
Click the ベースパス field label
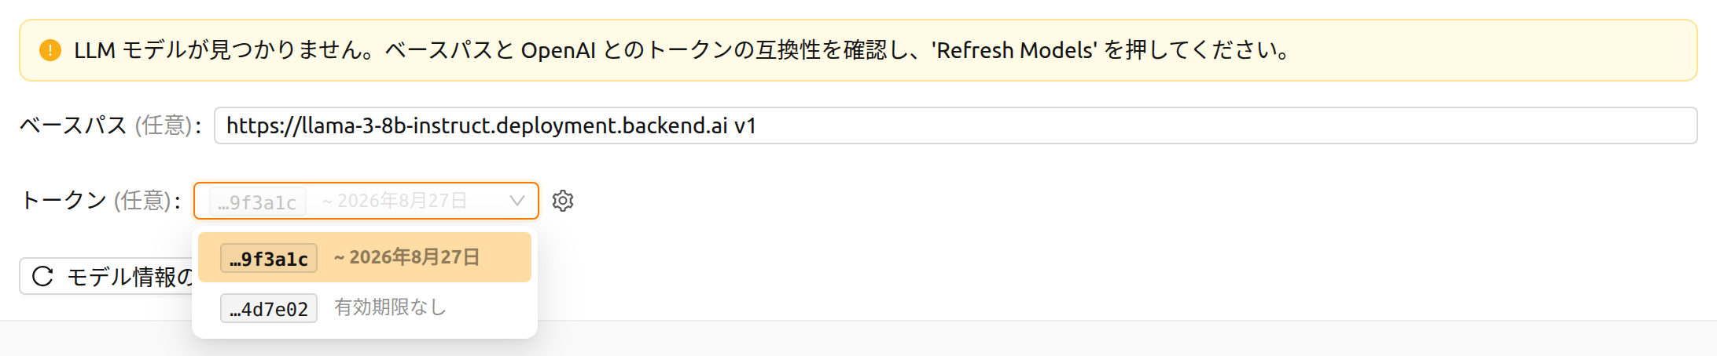click(72, 125)
